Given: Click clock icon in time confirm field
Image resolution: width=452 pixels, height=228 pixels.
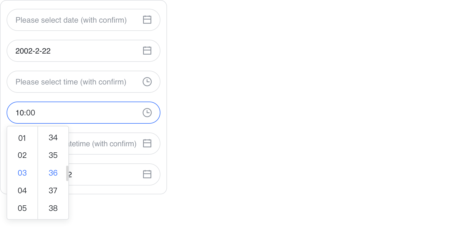Looking at the screenshot, I should click(x=147, y=82).
